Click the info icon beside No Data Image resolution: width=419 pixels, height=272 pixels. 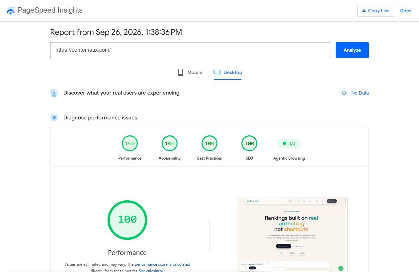coord(344,93)
